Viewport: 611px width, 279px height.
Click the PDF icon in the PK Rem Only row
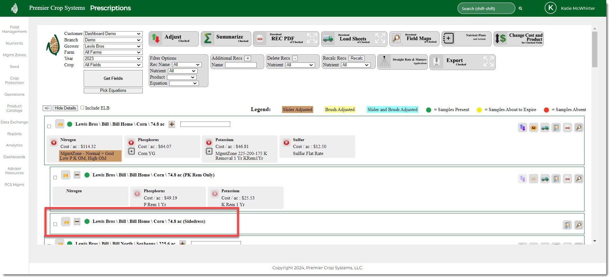pyautogui.click(x=567, y=179)
